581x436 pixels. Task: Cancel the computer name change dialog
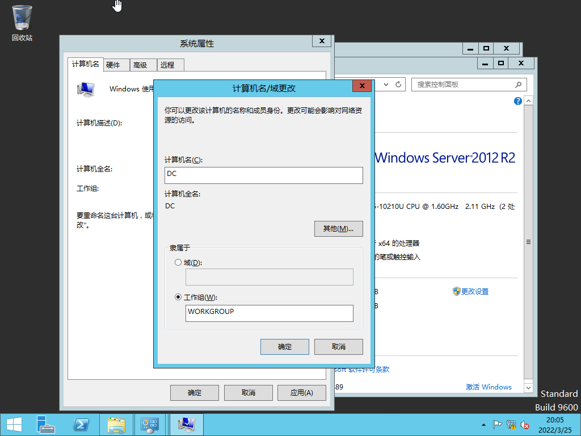click(x=338, y=347)
